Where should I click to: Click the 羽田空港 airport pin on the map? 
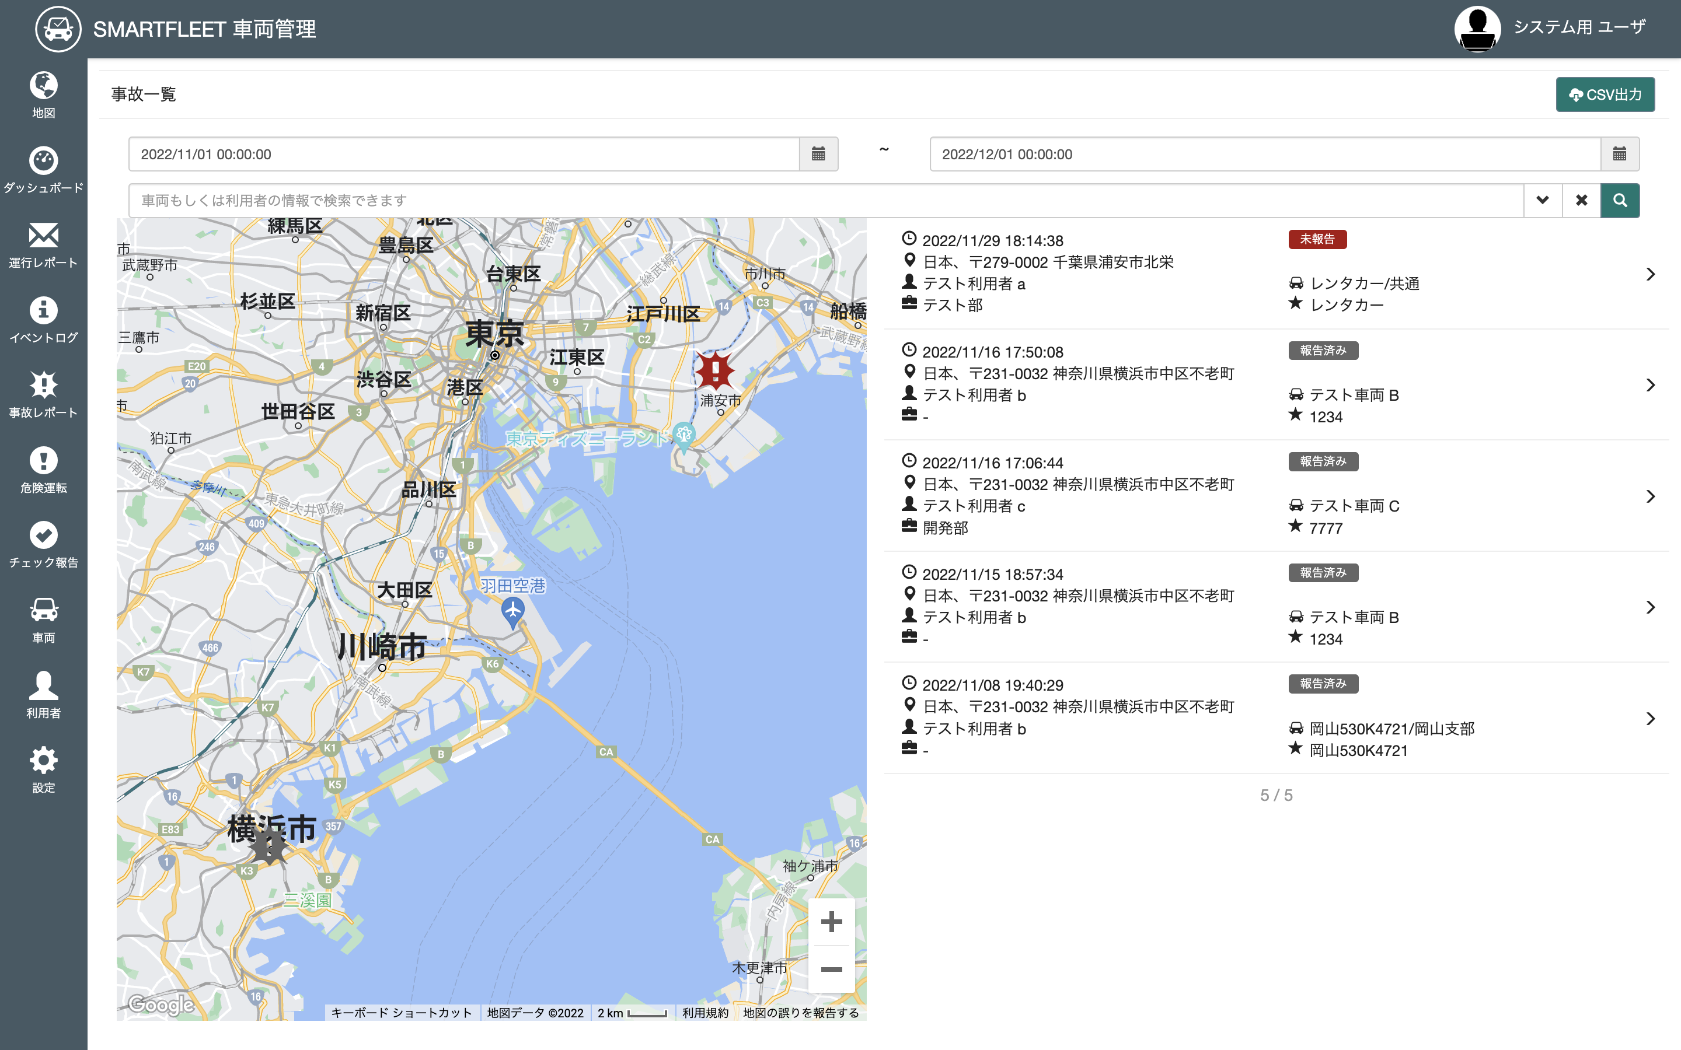512,612
